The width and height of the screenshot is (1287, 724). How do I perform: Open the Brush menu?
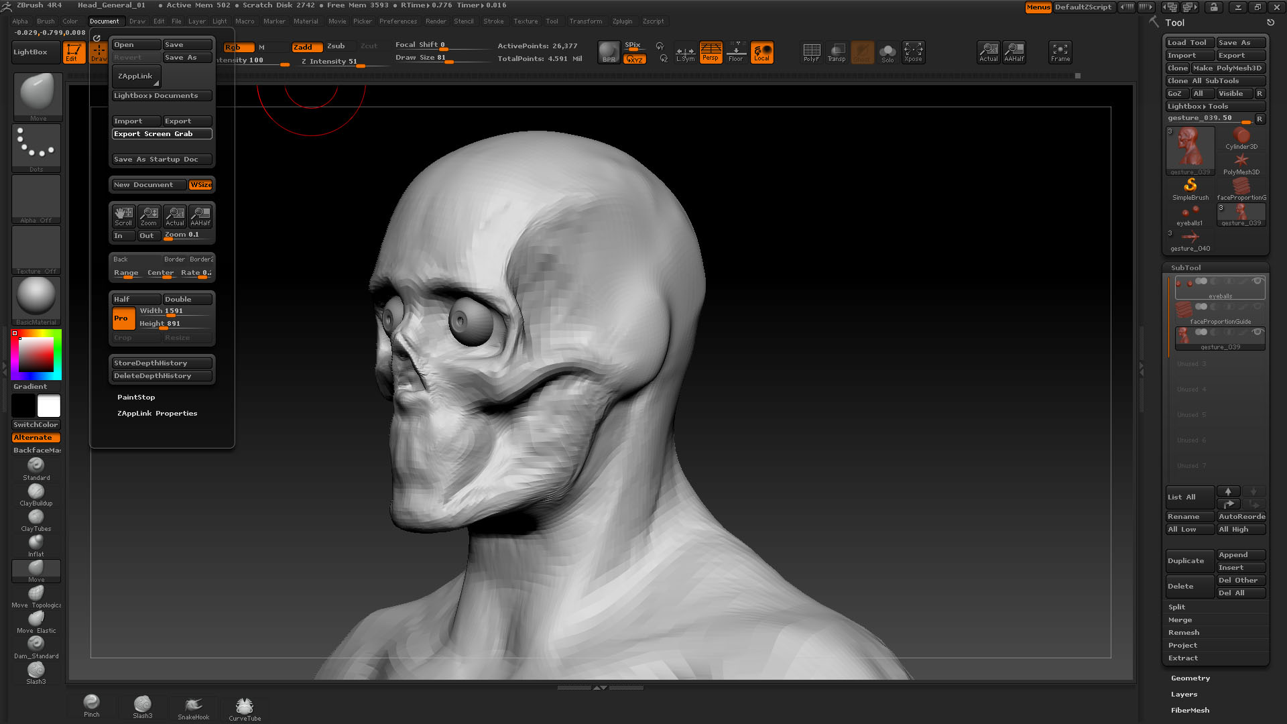coord(46,21)
